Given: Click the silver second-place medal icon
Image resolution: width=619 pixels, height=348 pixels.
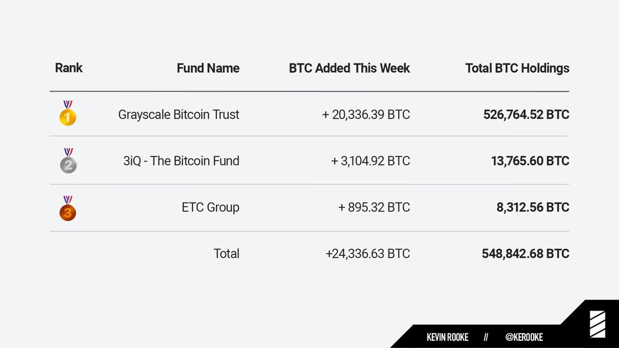Looking at the screenshot, I should pos(68,162).
